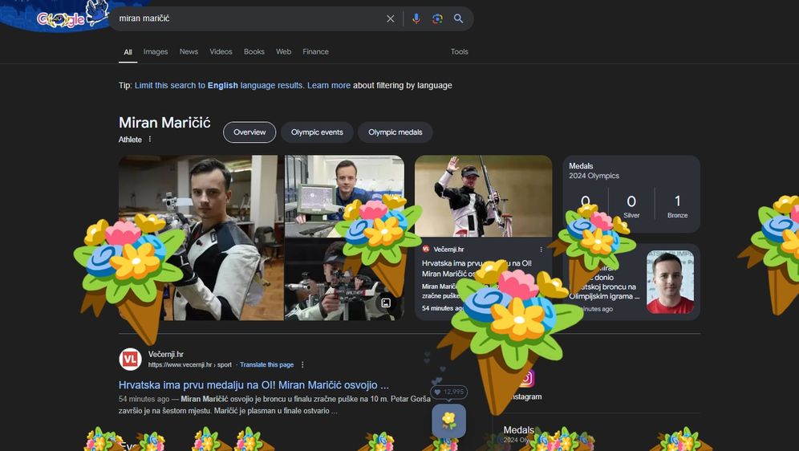
Task: Open the Finance tab
Action: [315, 51]
